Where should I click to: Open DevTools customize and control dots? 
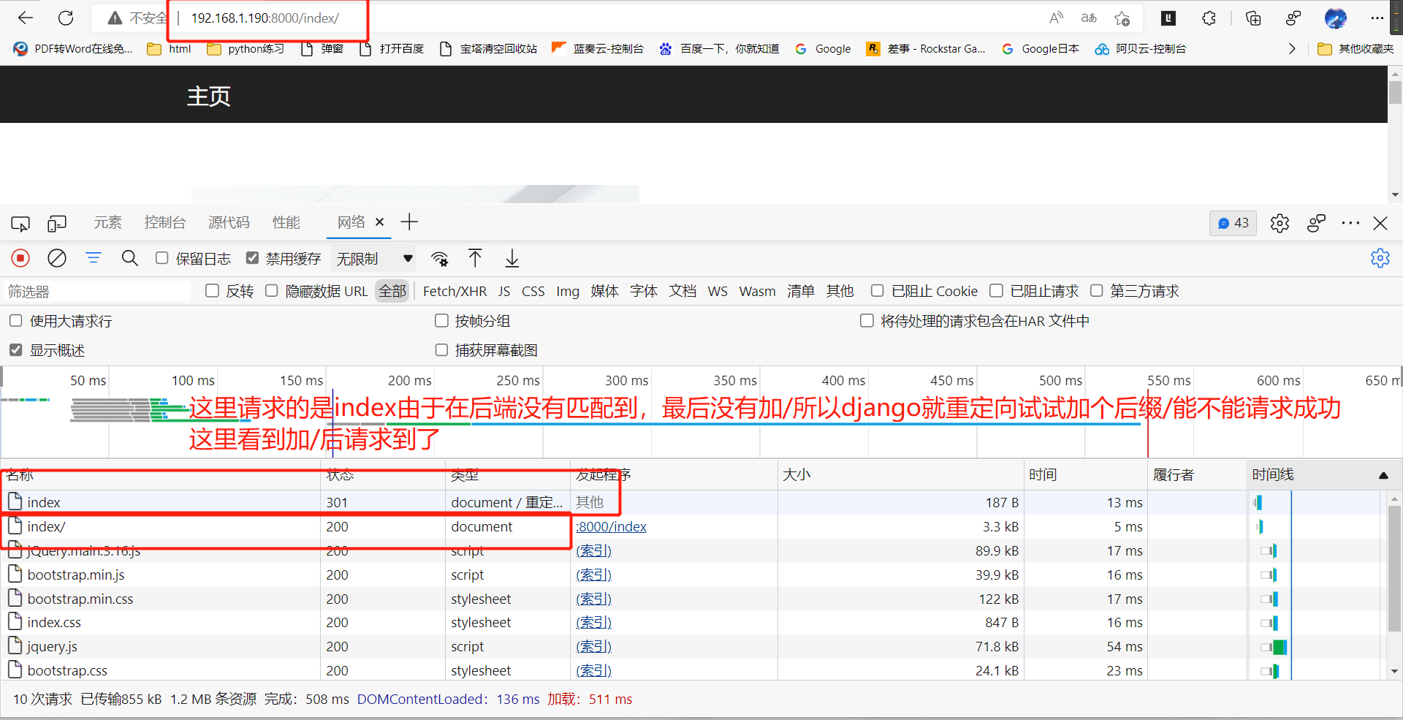click(1350, 223)
